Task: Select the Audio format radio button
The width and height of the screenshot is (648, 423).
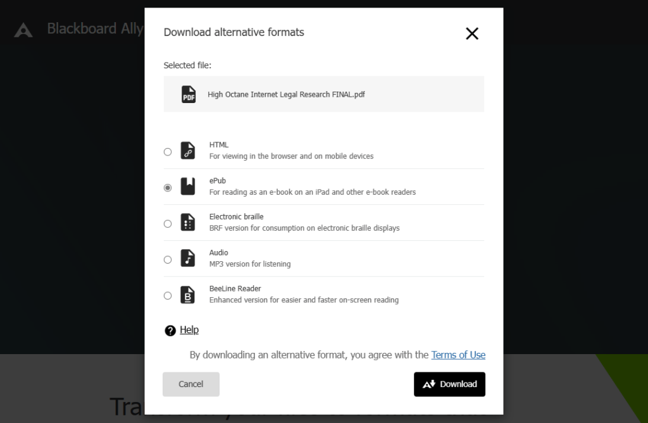Action: coord(168,259)
